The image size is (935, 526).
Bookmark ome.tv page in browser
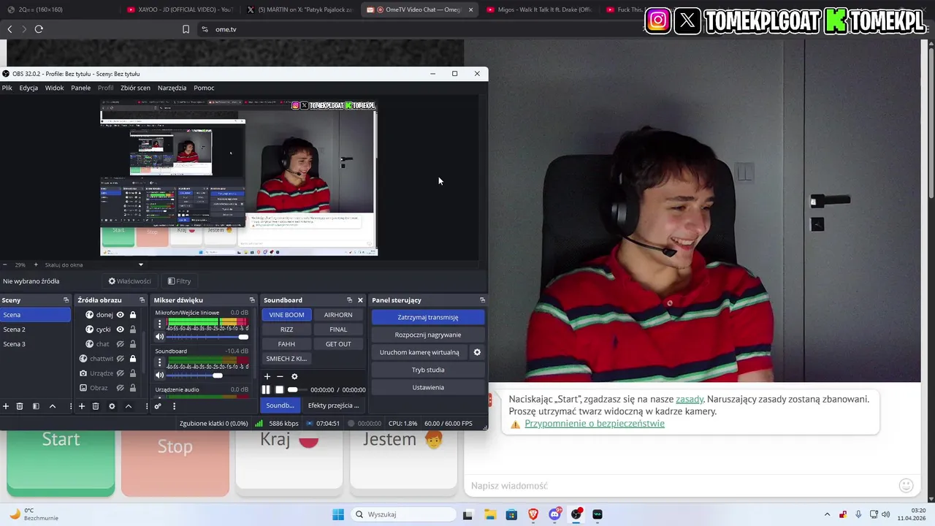[x=186, y=29]
